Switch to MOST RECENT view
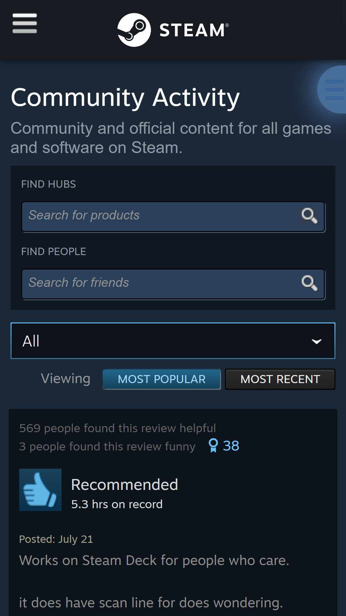The width and height of the screenshot is (346, 616). pyautogui.click(x=280, y=379)
